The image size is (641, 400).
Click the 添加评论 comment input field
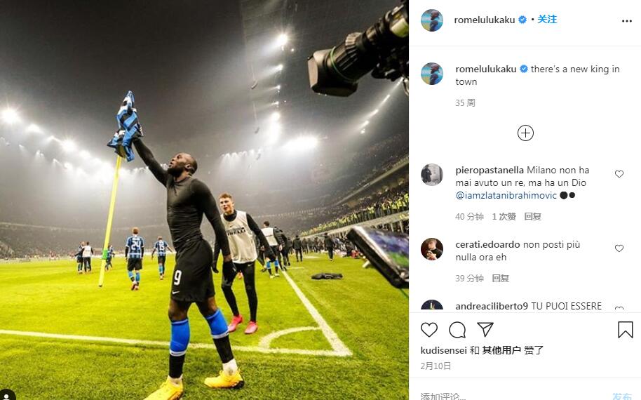[x=511, y=396]
